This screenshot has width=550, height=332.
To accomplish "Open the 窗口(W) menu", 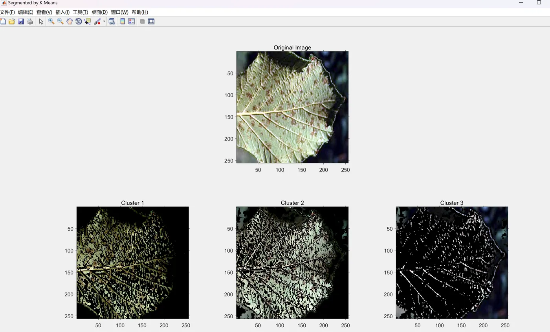I will 119,12.
